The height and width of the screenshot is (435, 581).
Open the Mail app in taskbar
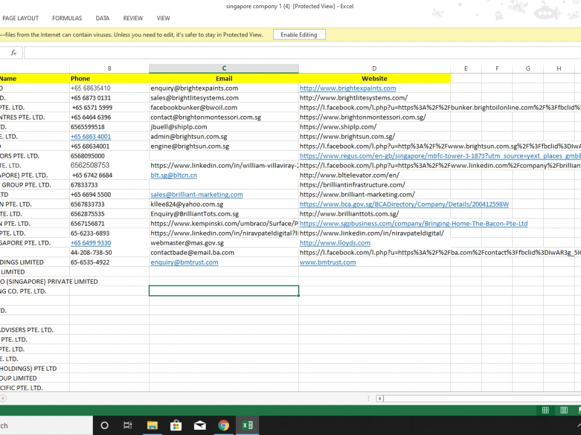click(x=200, y=425)
